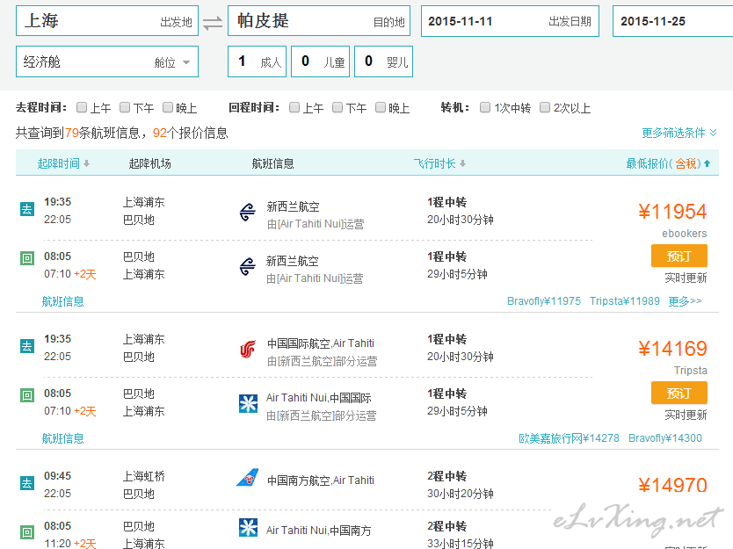Screen dimensions: 733x549
Task: Click the outbound 去 badge of ¥14169 flight
Action: click(x=27, y=346)
